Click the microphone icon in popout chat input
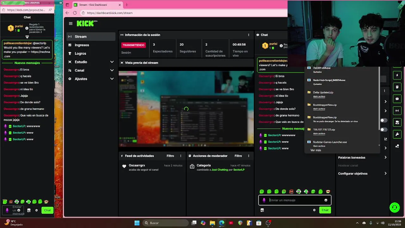The image size is (405, 228). [7, 210]
